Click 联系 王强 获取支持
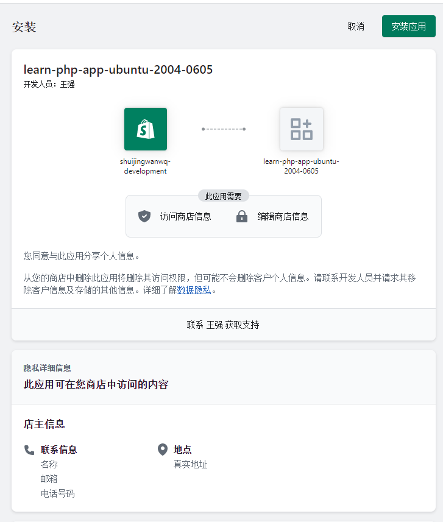 223,325
